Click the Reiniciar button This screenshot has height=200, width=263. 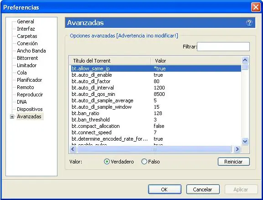234,162
